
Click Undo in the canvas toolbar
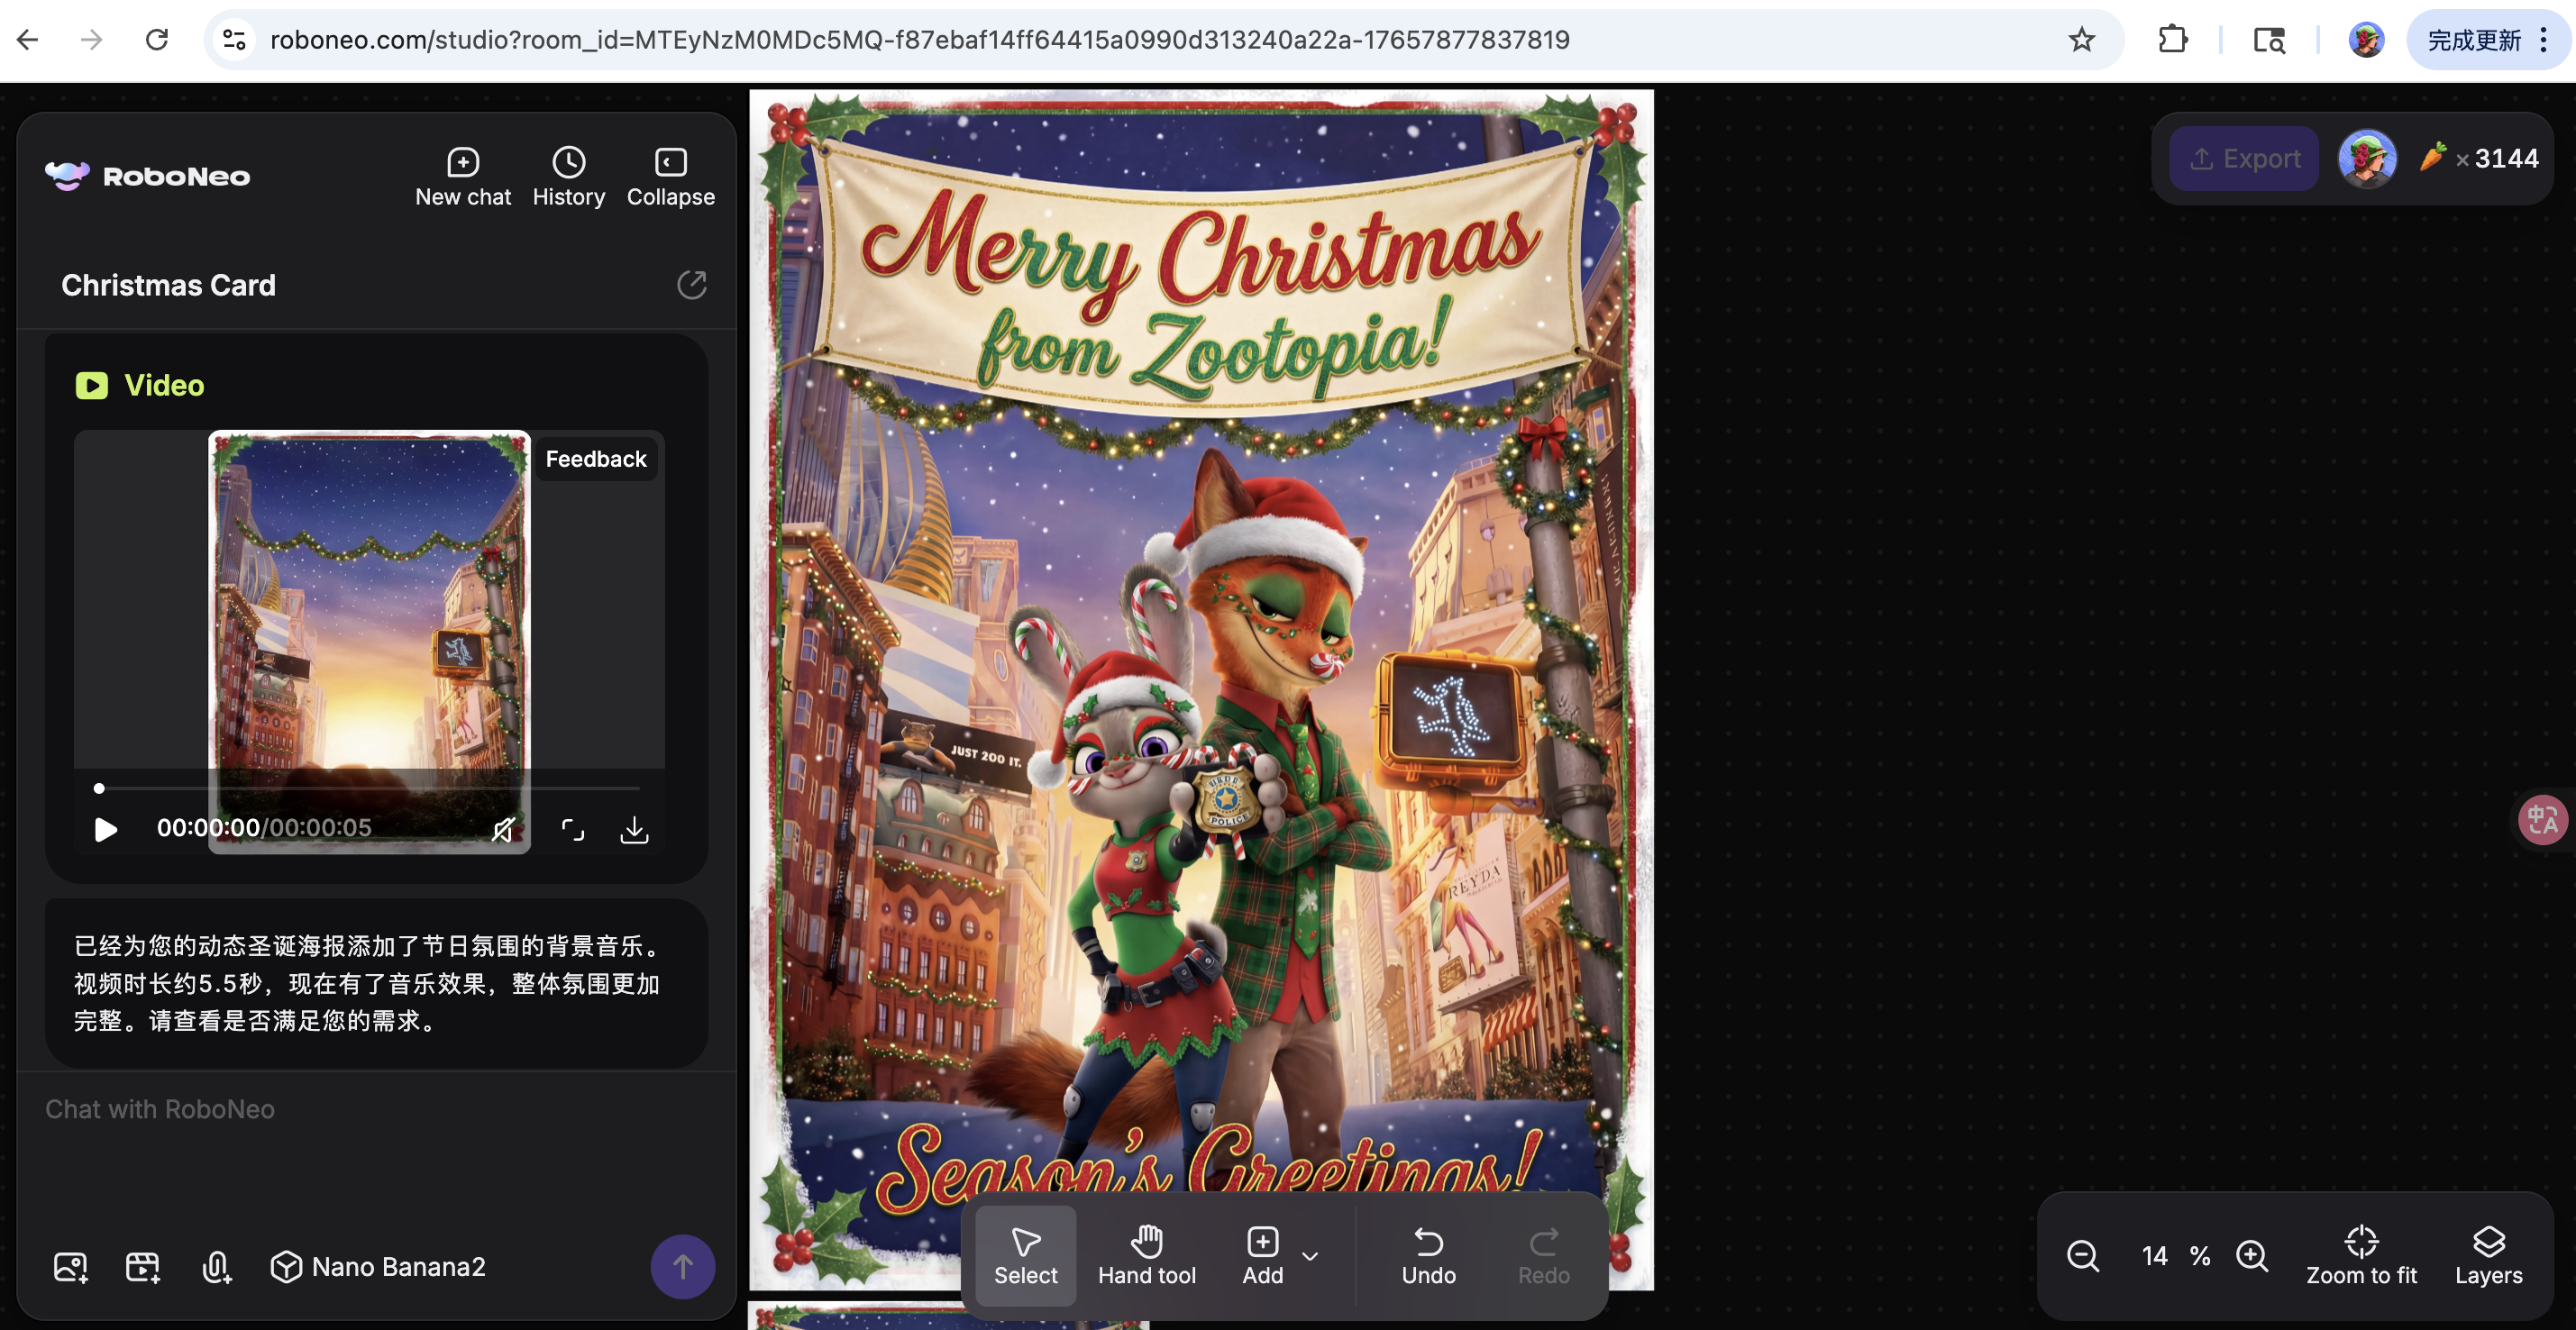[1428, 1255]
